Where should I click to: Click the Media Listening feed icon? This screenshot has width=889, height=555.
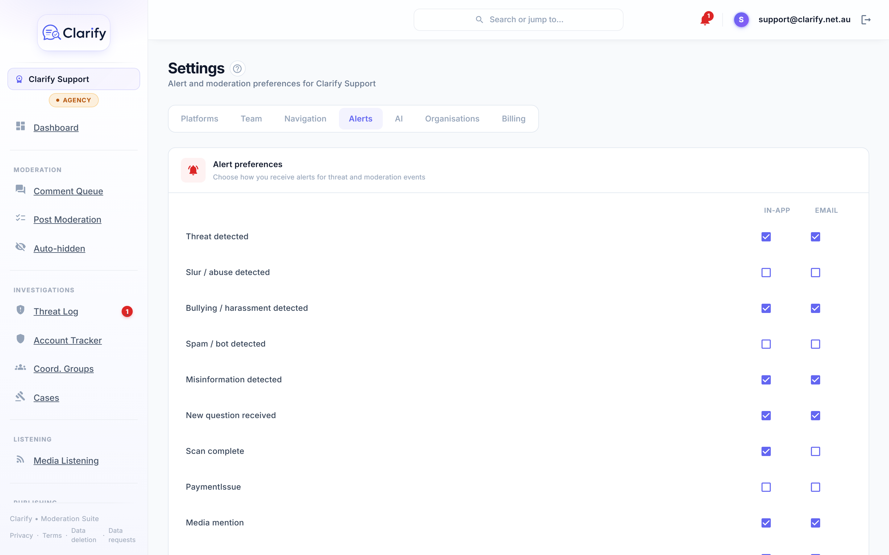[x=21, y=459]
